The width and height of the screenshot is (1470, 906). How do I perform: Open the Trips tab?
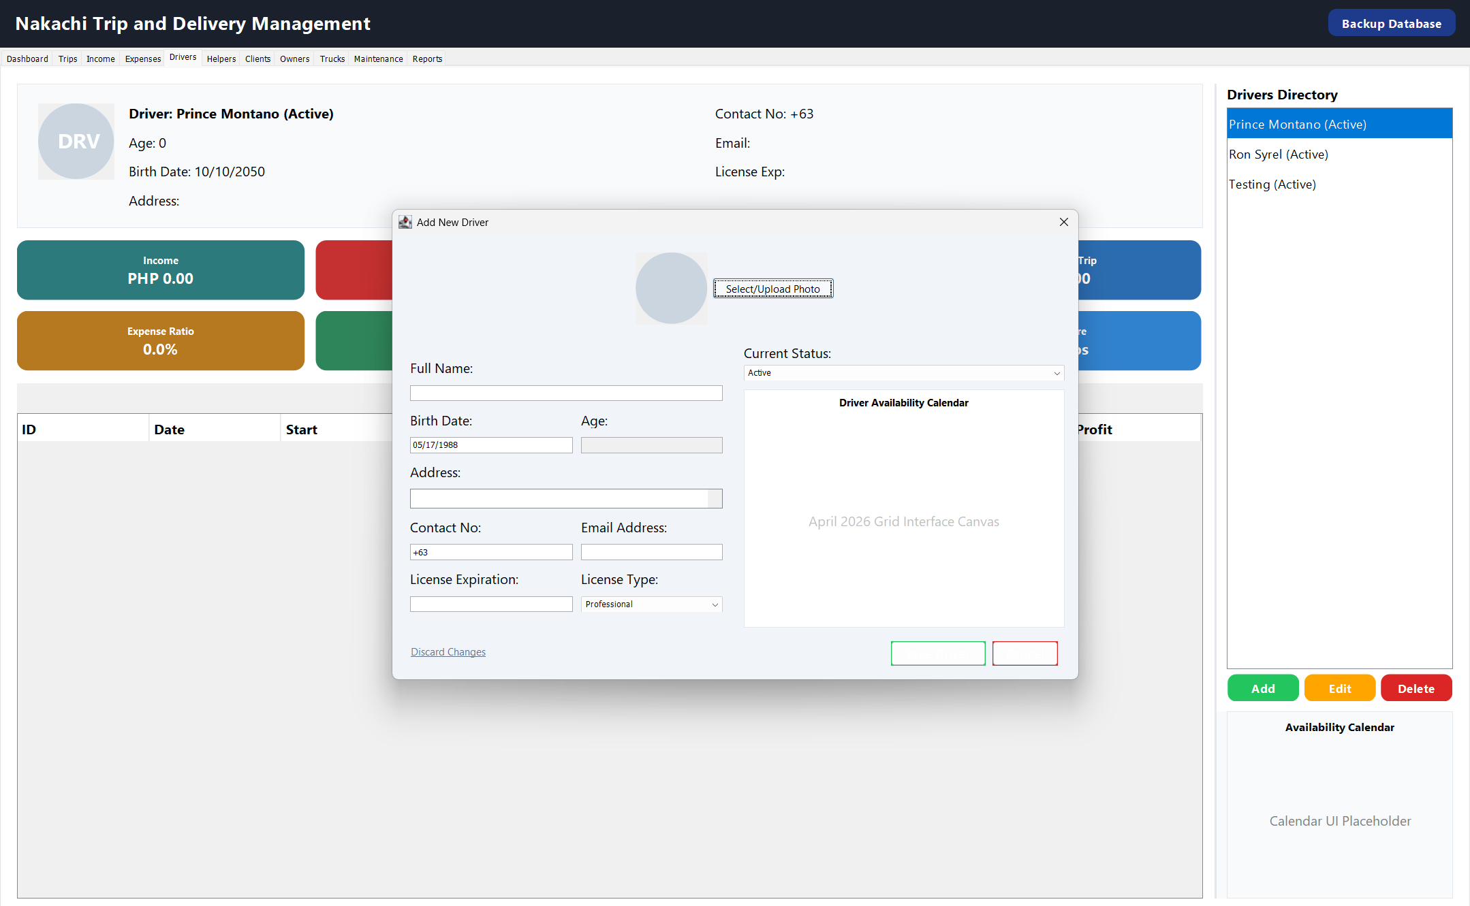point(67,59)
